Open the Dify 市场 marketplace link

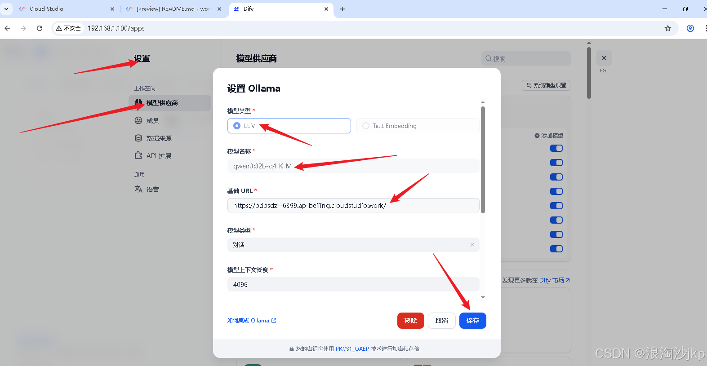click(554, 280)
